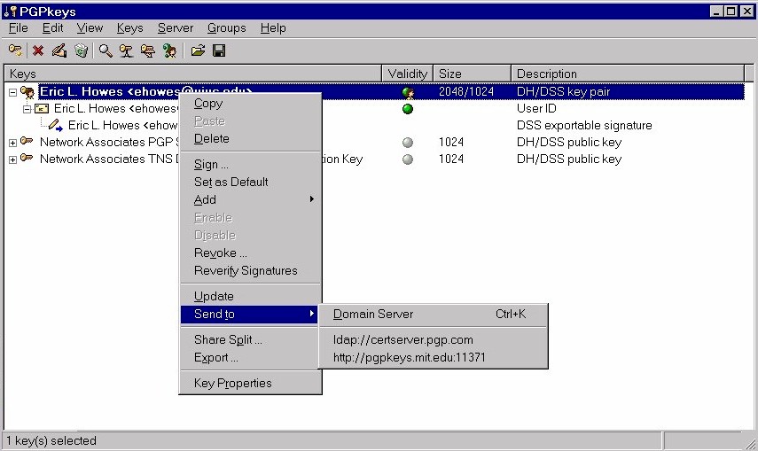This screenshot has height=451, width=758.
Task: Click the Update key from server toolbar icon
Action: [148, 51]
